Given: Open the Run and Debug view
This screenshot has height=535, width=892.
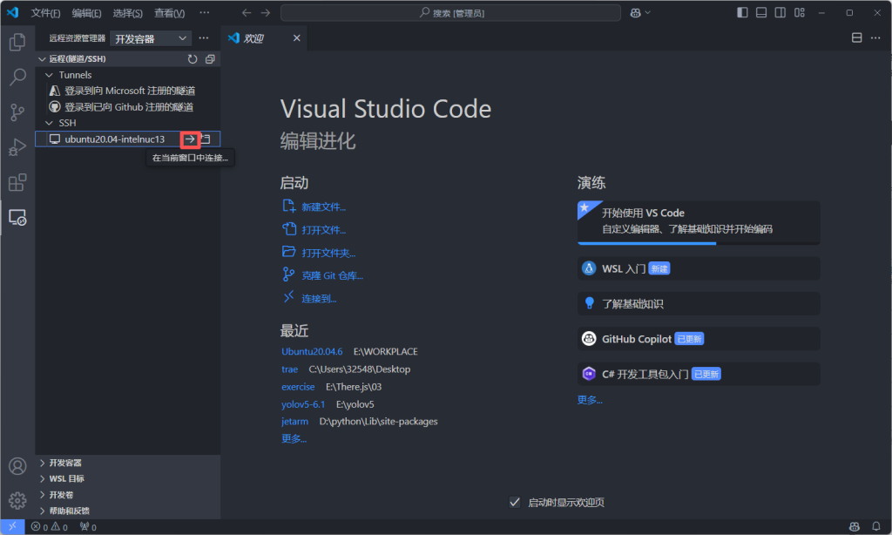Looking at the screenshot, I should [x=17, y=147].
